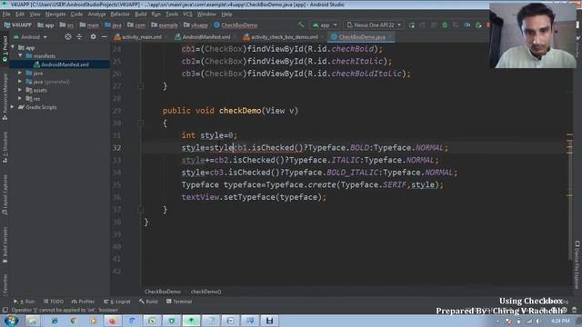The image size is (582, 327).
Task: Open Google Chrome from taskbar
Action: (x=73, y=321)
